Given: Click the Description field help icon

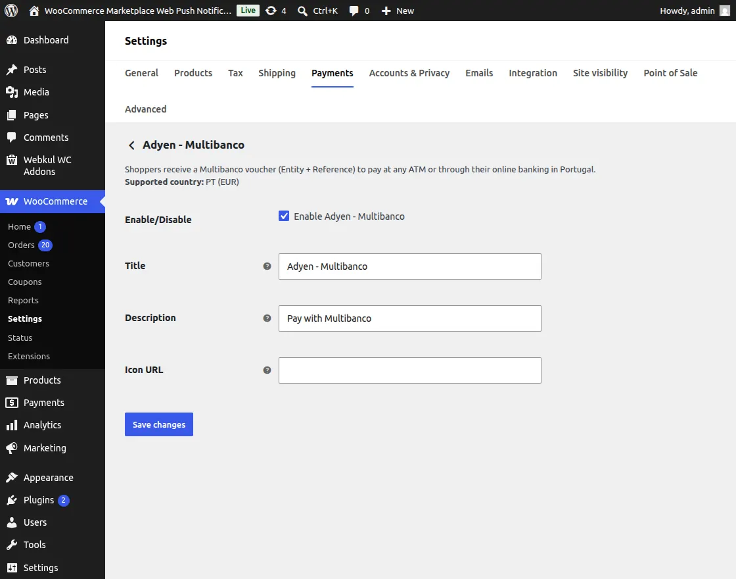Looking at the screenshot, I should tap(267, 318).
